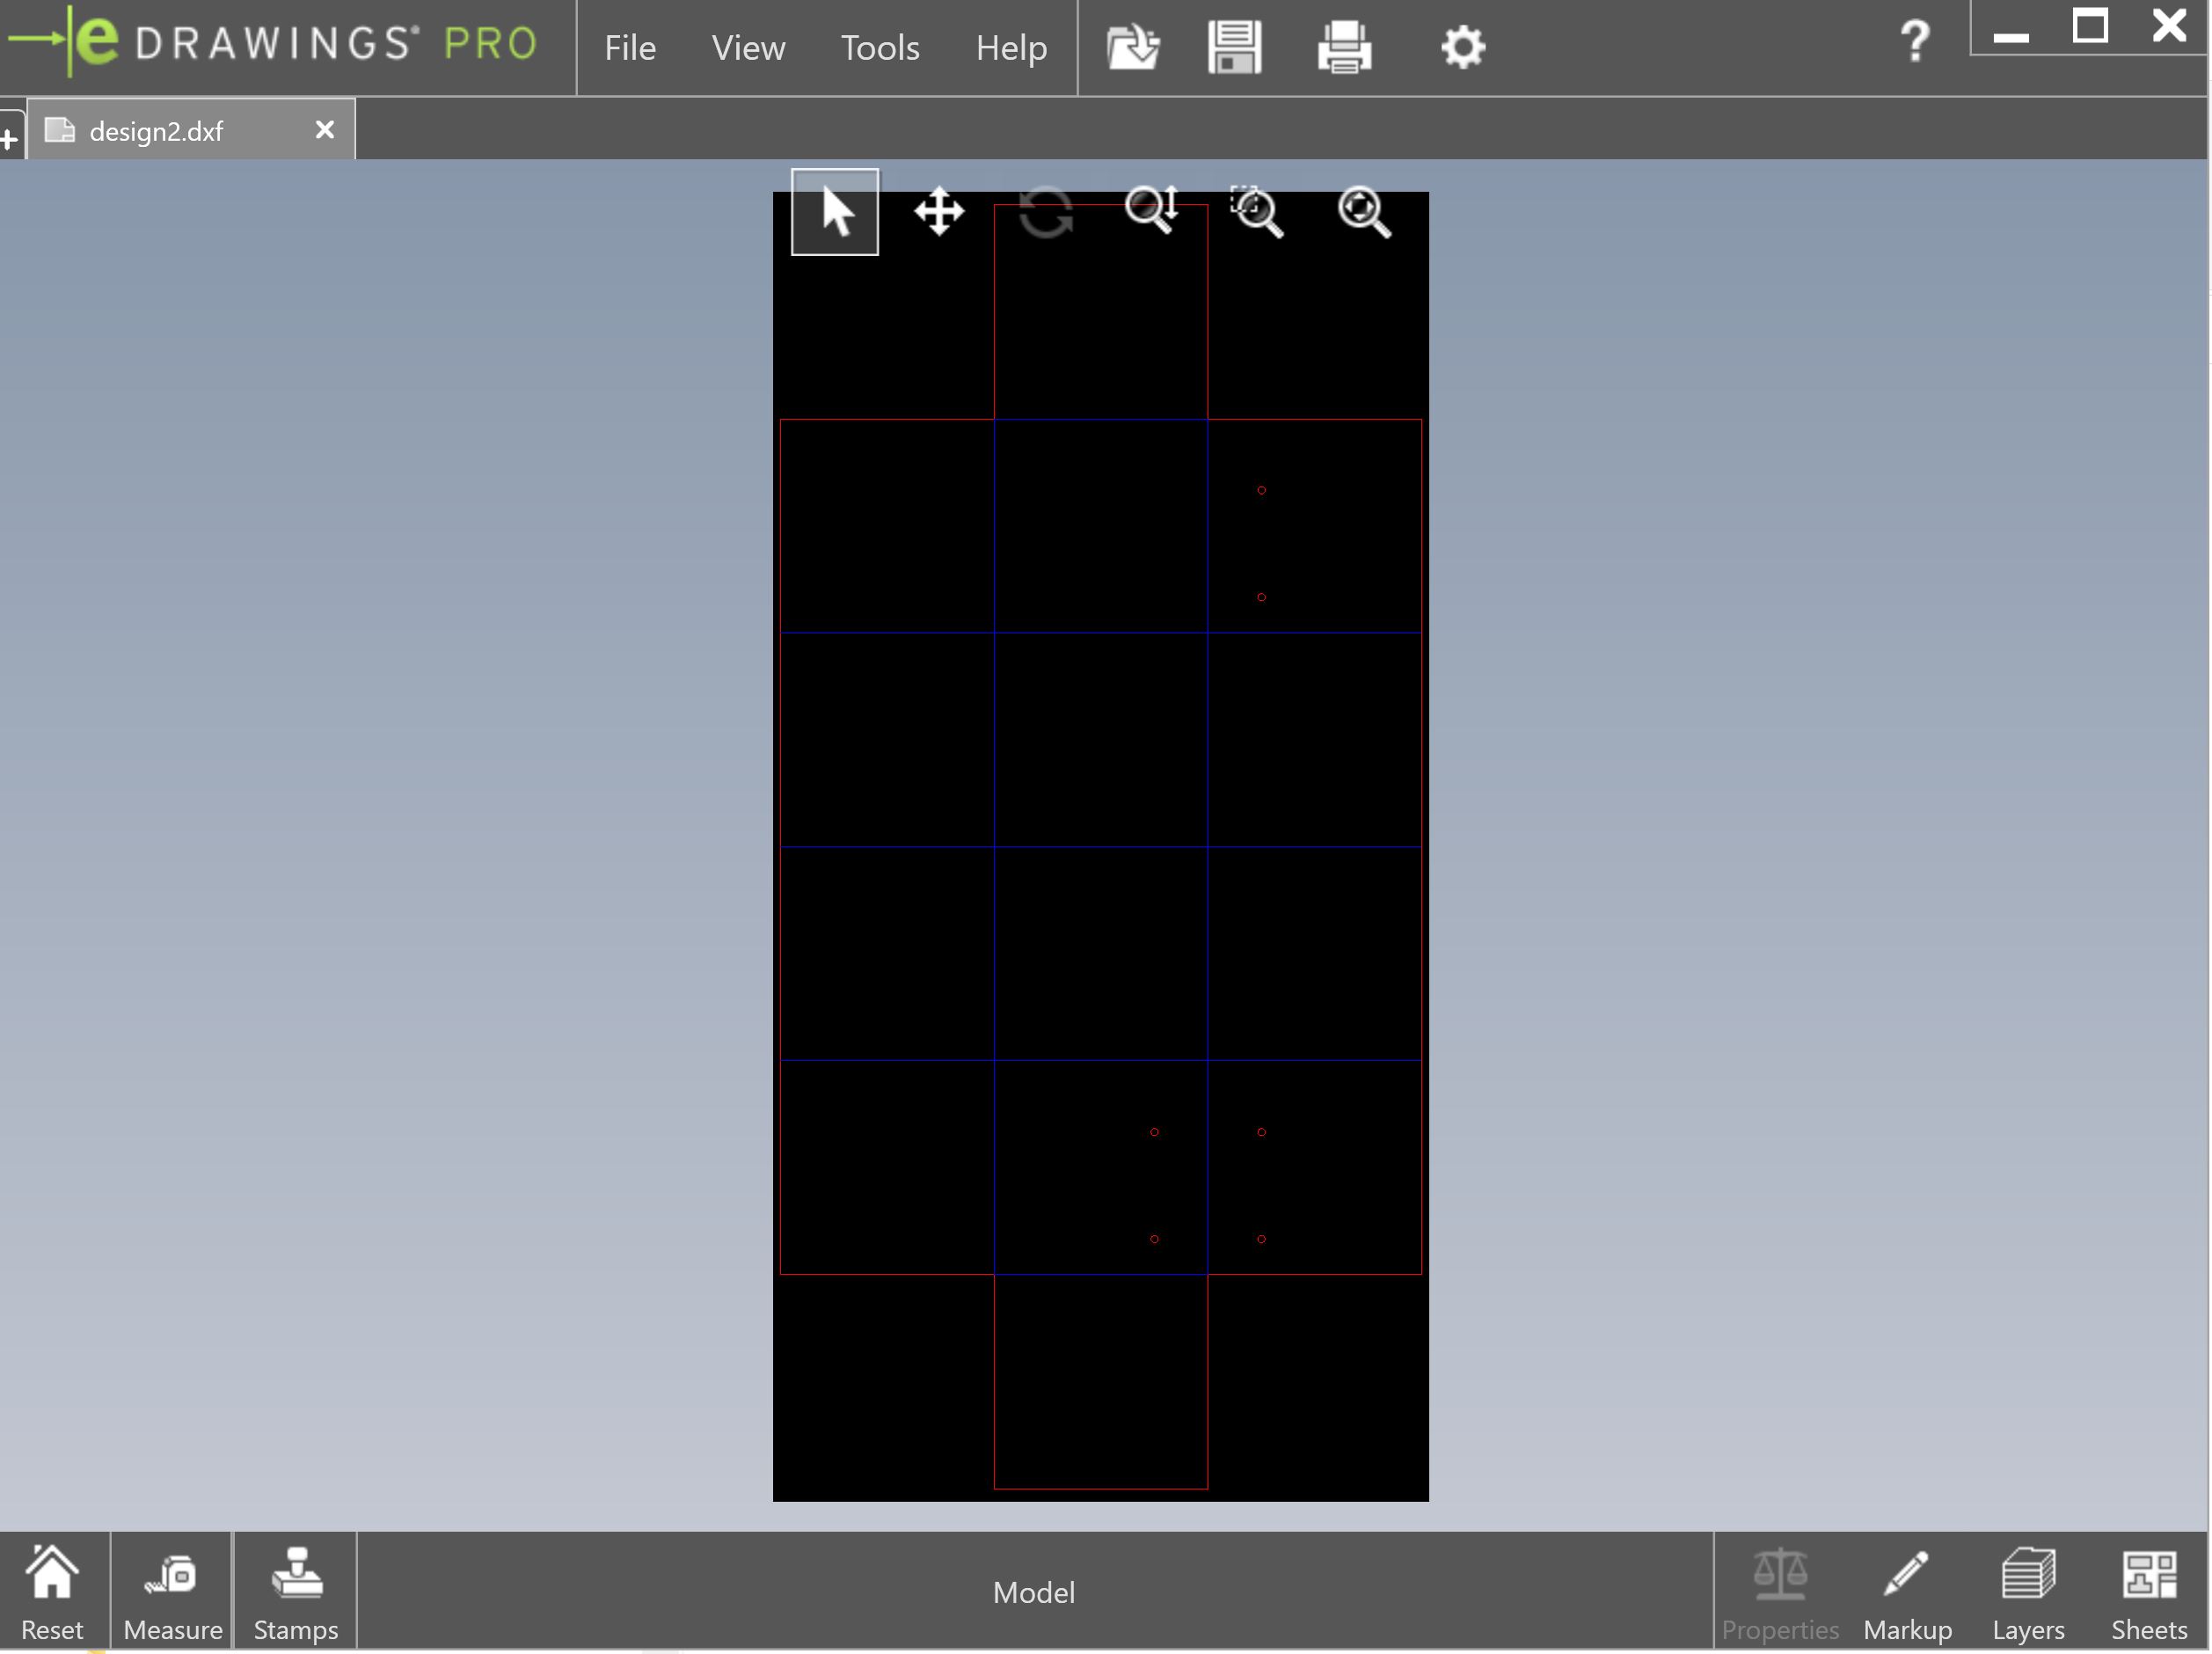Image resolution: width=2212 pixels, height=1654 pixels.
Task: Save the drawing with the Save icon
Action: (x=1234, y=47)
